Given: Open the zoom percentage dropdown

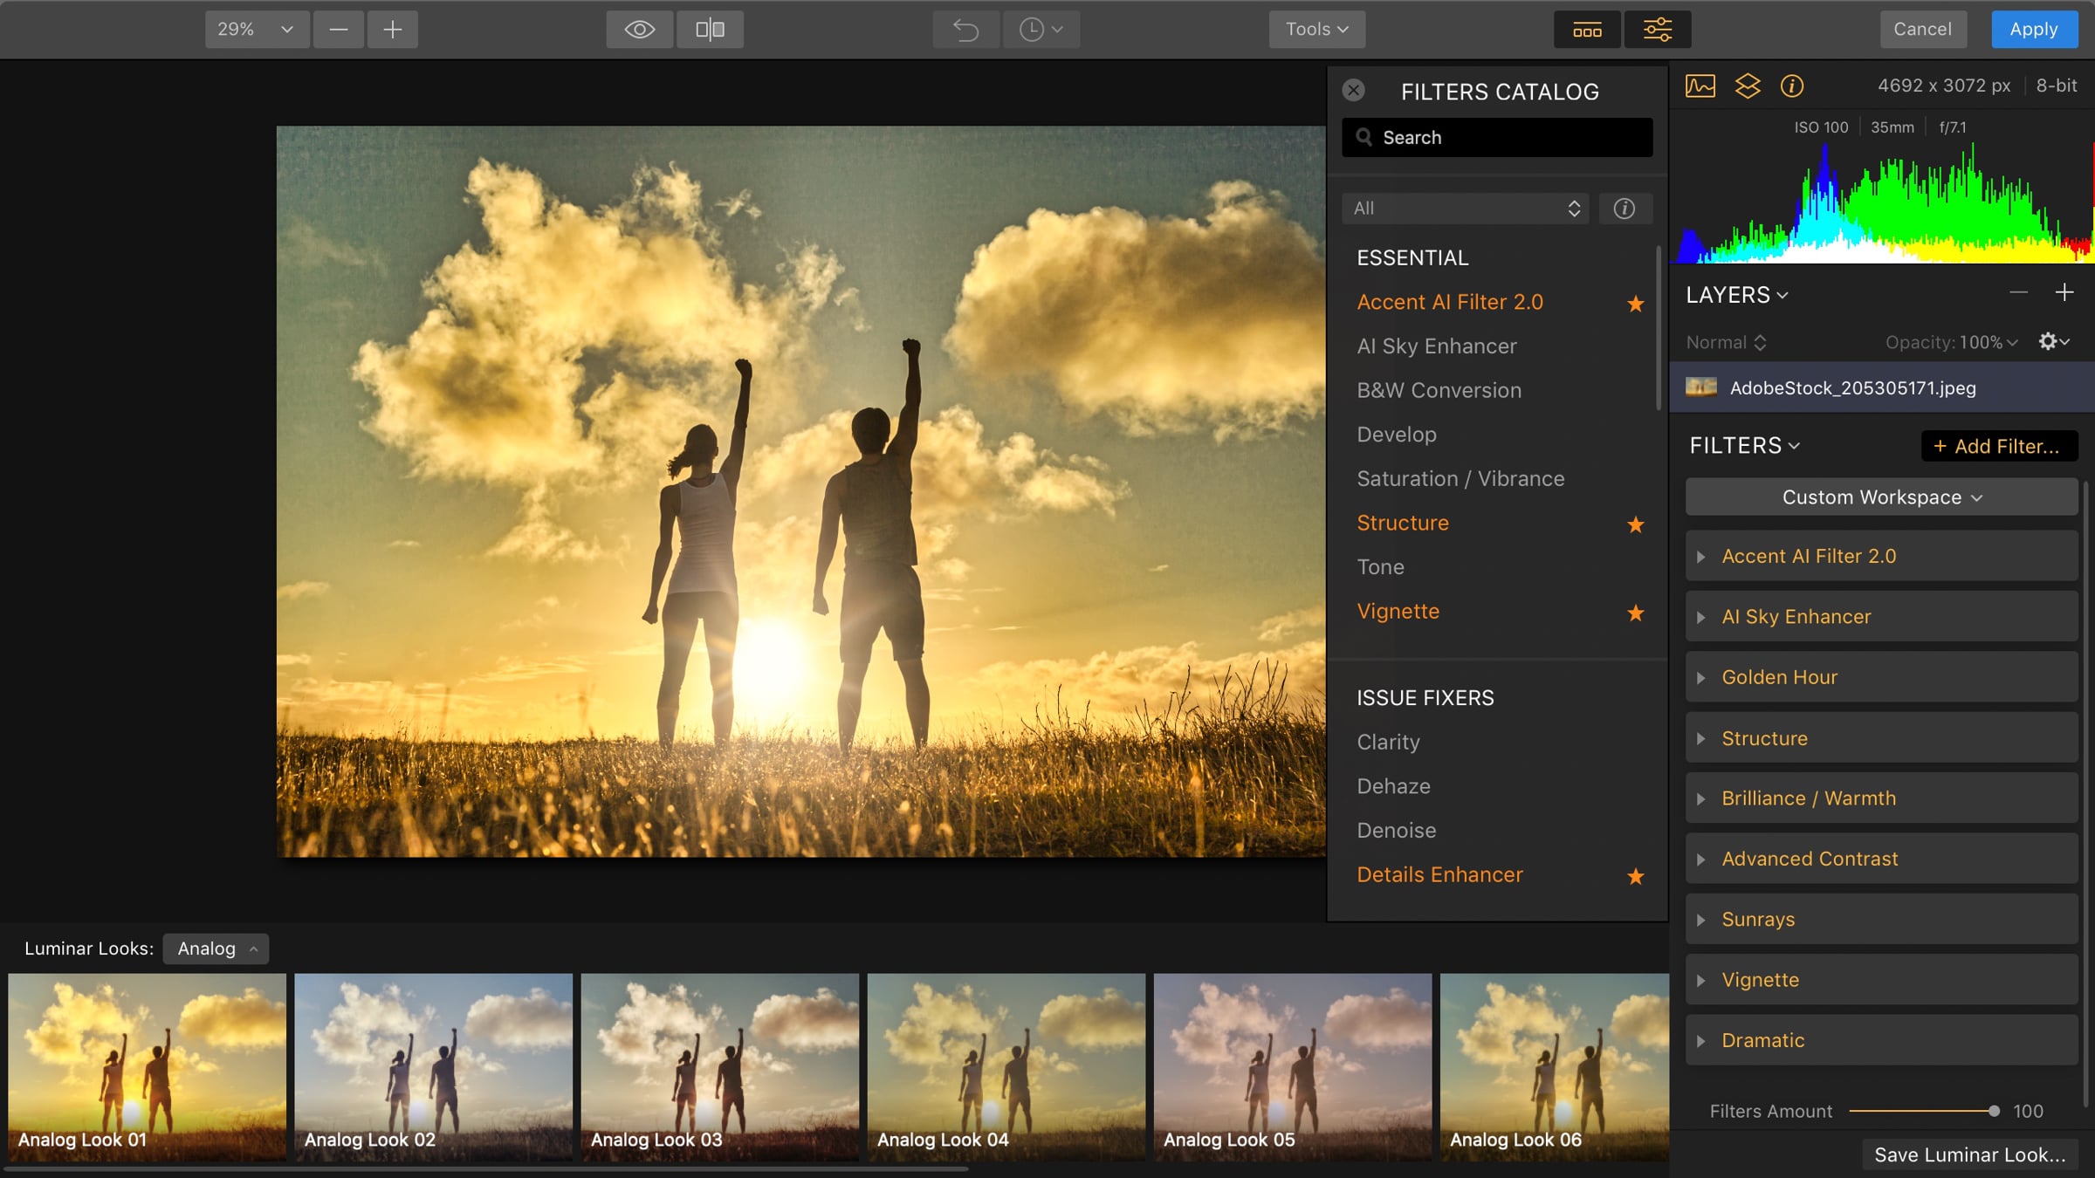Looking at the screenshot, I should click(x=256, y=30).
